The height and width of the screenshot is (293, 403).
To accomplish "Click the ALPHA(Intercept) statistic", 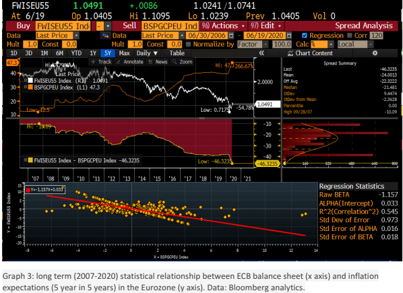I will point(359,203).
